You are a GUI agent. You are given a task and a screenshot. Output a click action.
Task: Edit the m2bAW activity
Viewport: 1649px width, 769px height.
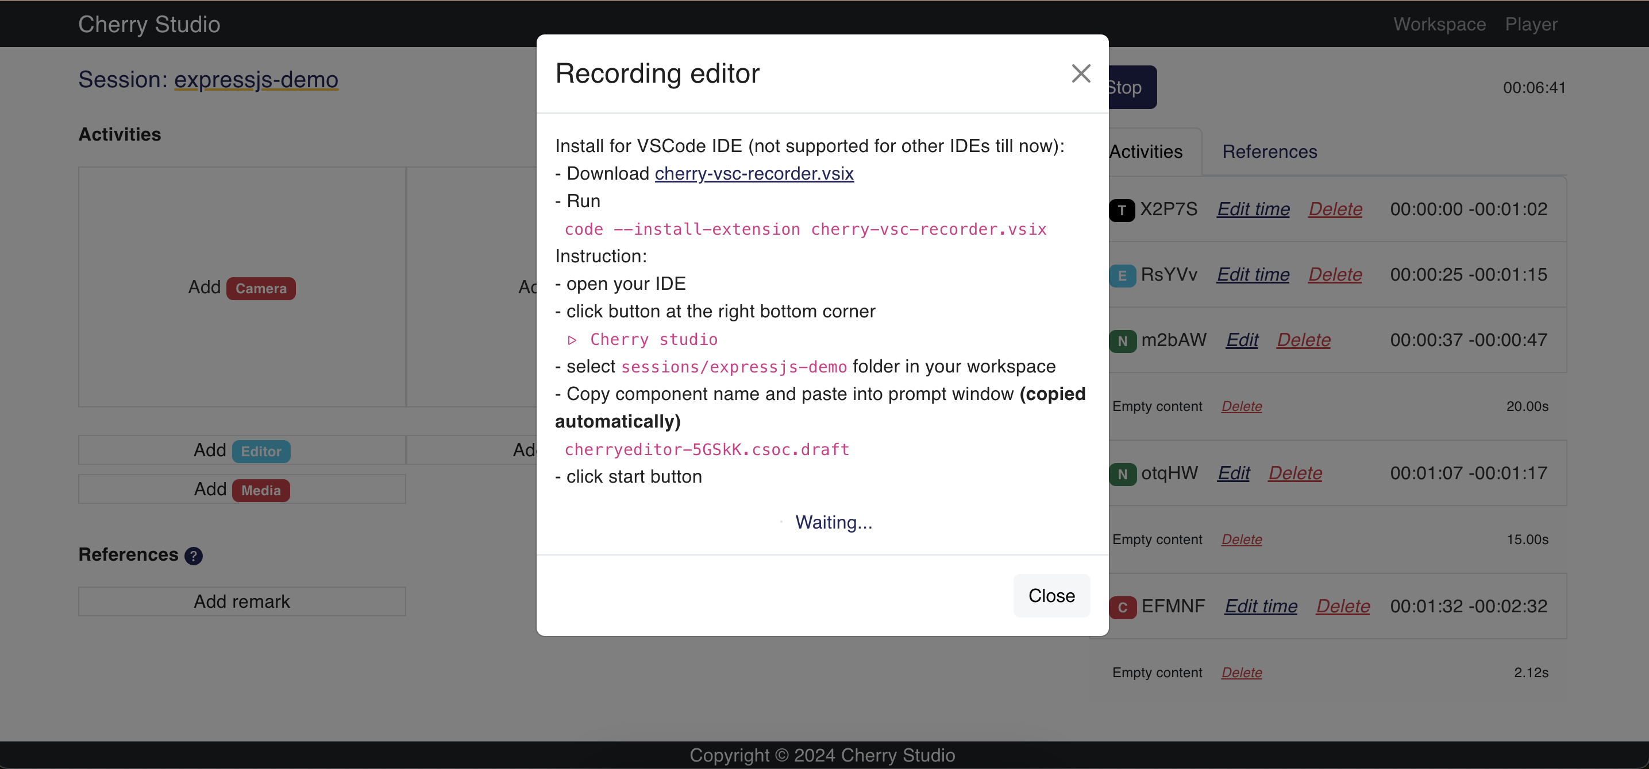(x=1242, y=340)
